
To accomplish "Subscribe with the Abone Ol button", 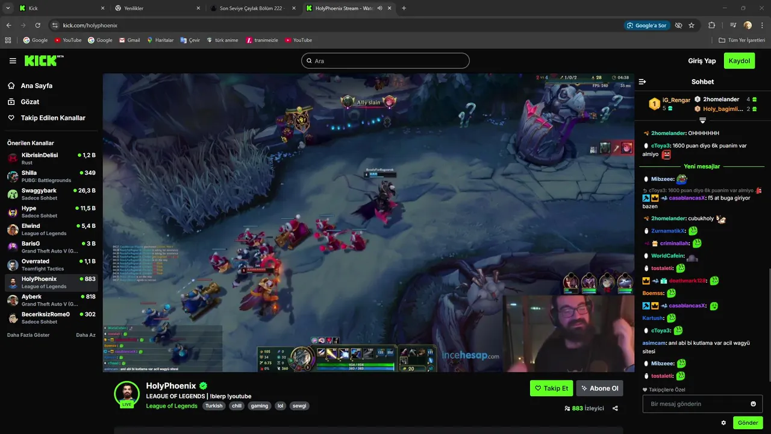I will pyautogui.click(x=599, y=388).
